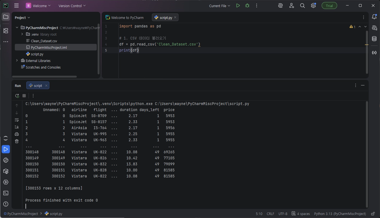Open Python Console tool window icon

coord(5,160)
